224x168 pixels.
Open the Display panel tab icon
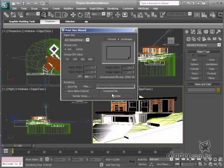[x=212, y=32]
